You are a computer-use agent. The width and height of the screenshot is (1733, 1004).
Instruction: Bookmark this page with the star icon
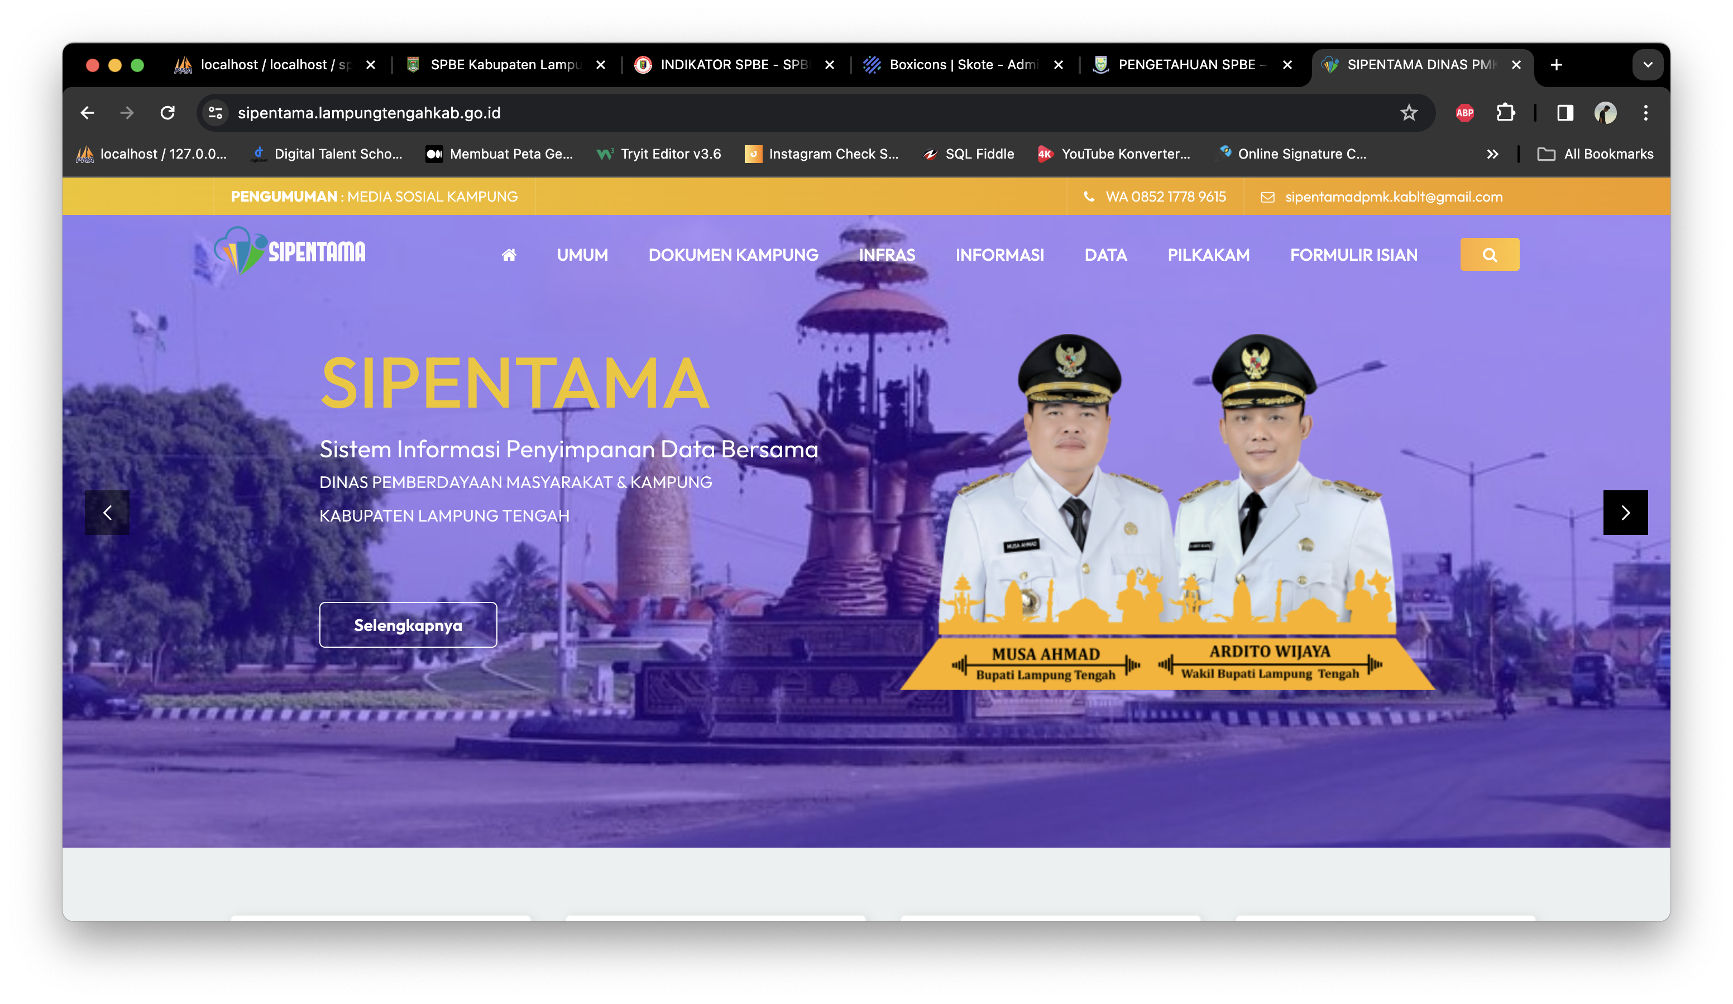[1409, 113]
